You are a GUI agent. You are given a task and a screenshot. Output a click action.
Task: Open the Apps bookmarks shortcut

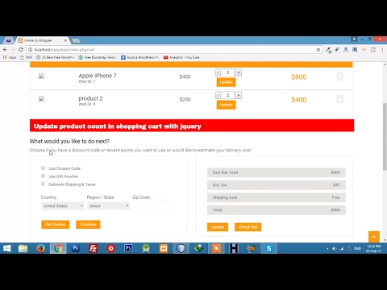coord(10,57)
